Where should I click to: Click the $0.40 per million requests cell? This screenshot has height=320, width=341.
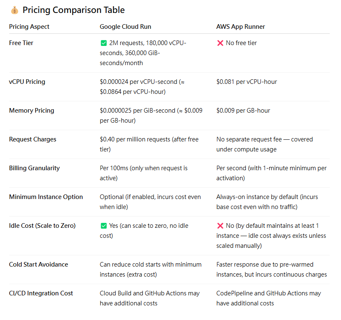149,144
